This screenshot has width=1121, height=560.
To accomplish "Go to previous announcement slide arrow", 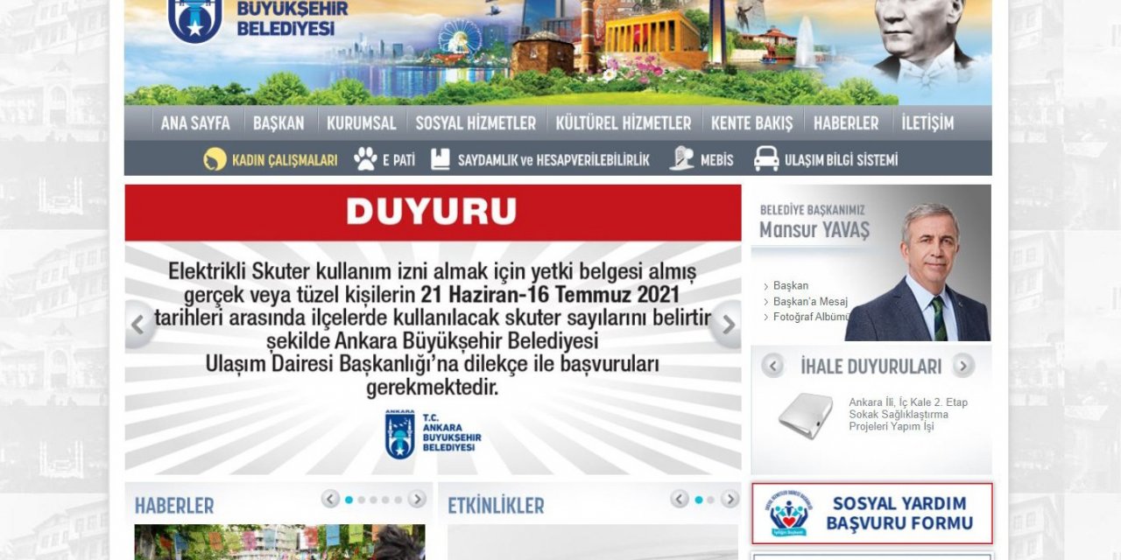I will coord(138,325).
